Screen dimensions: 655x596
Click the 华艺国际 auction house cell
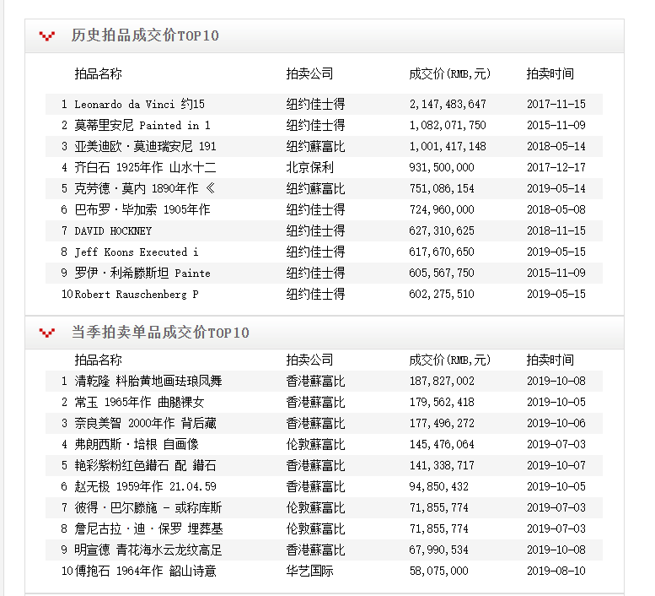[x=309, y=571]
